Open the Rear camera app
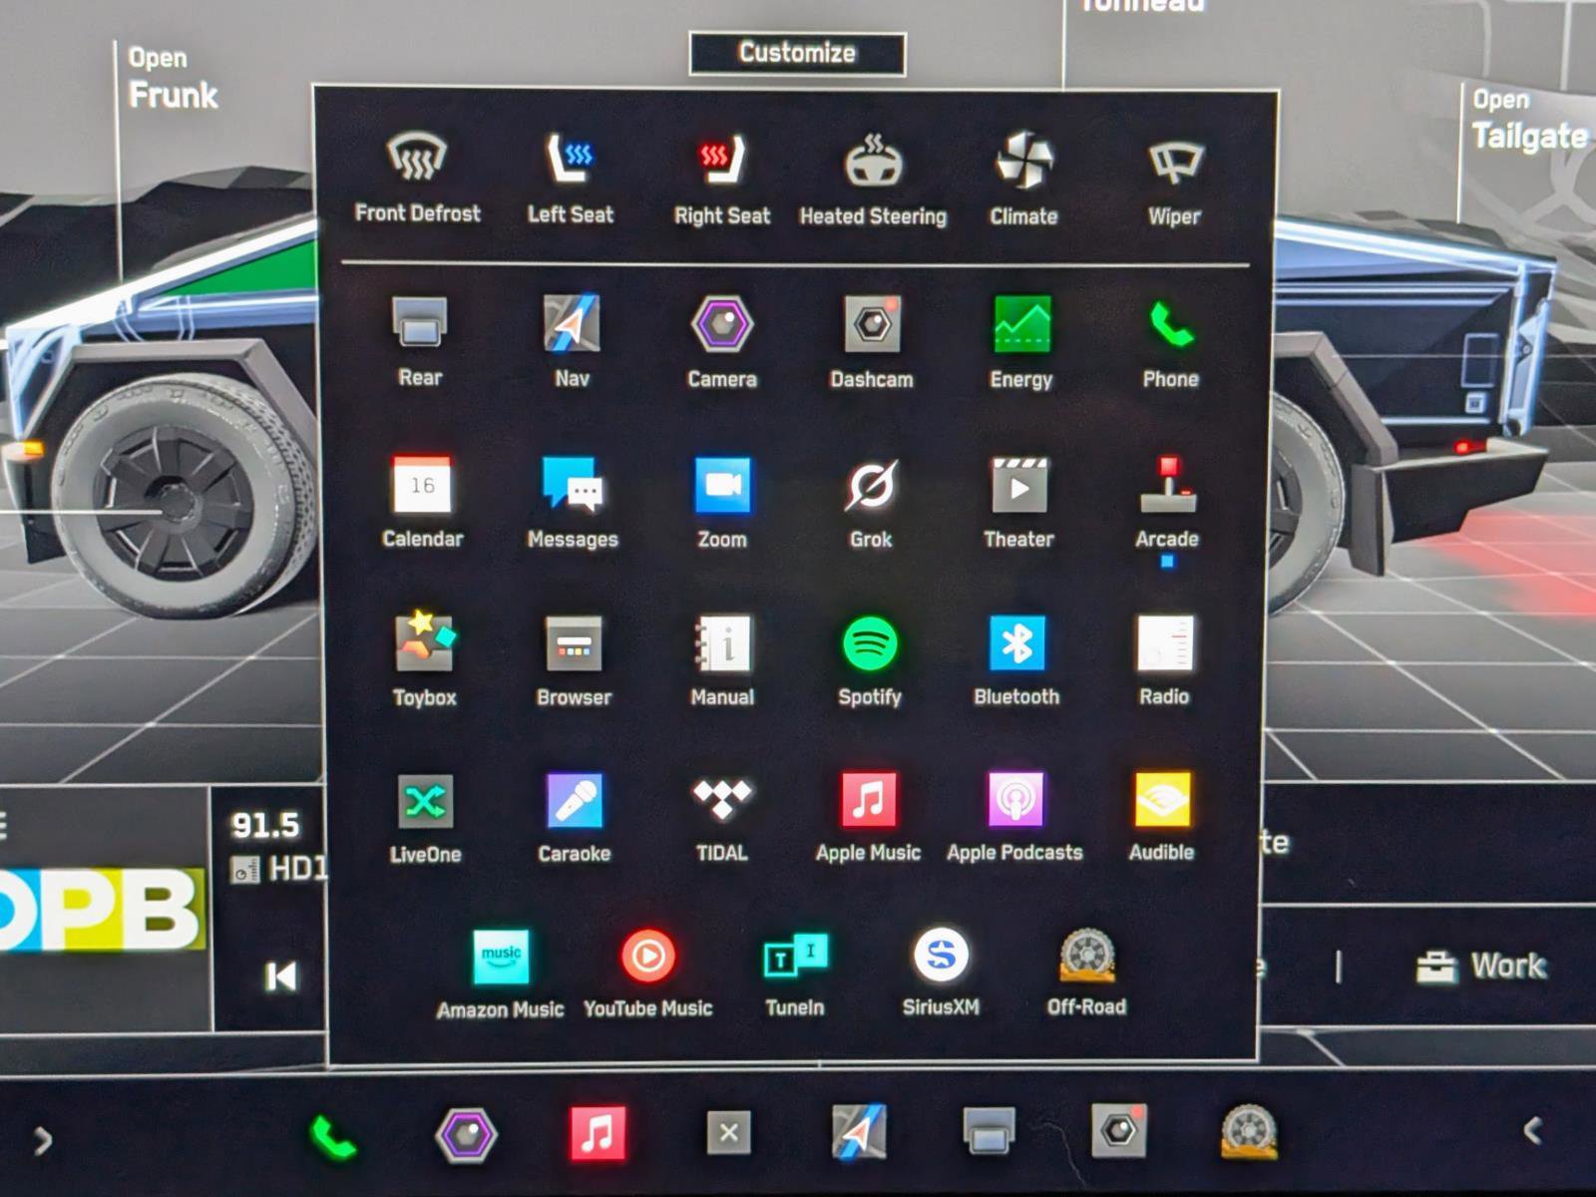 coord(420,341)
